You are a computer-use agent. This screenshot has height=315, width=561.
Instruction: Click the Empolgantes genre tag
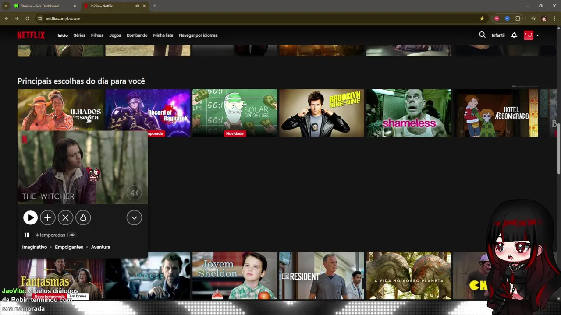69,247
